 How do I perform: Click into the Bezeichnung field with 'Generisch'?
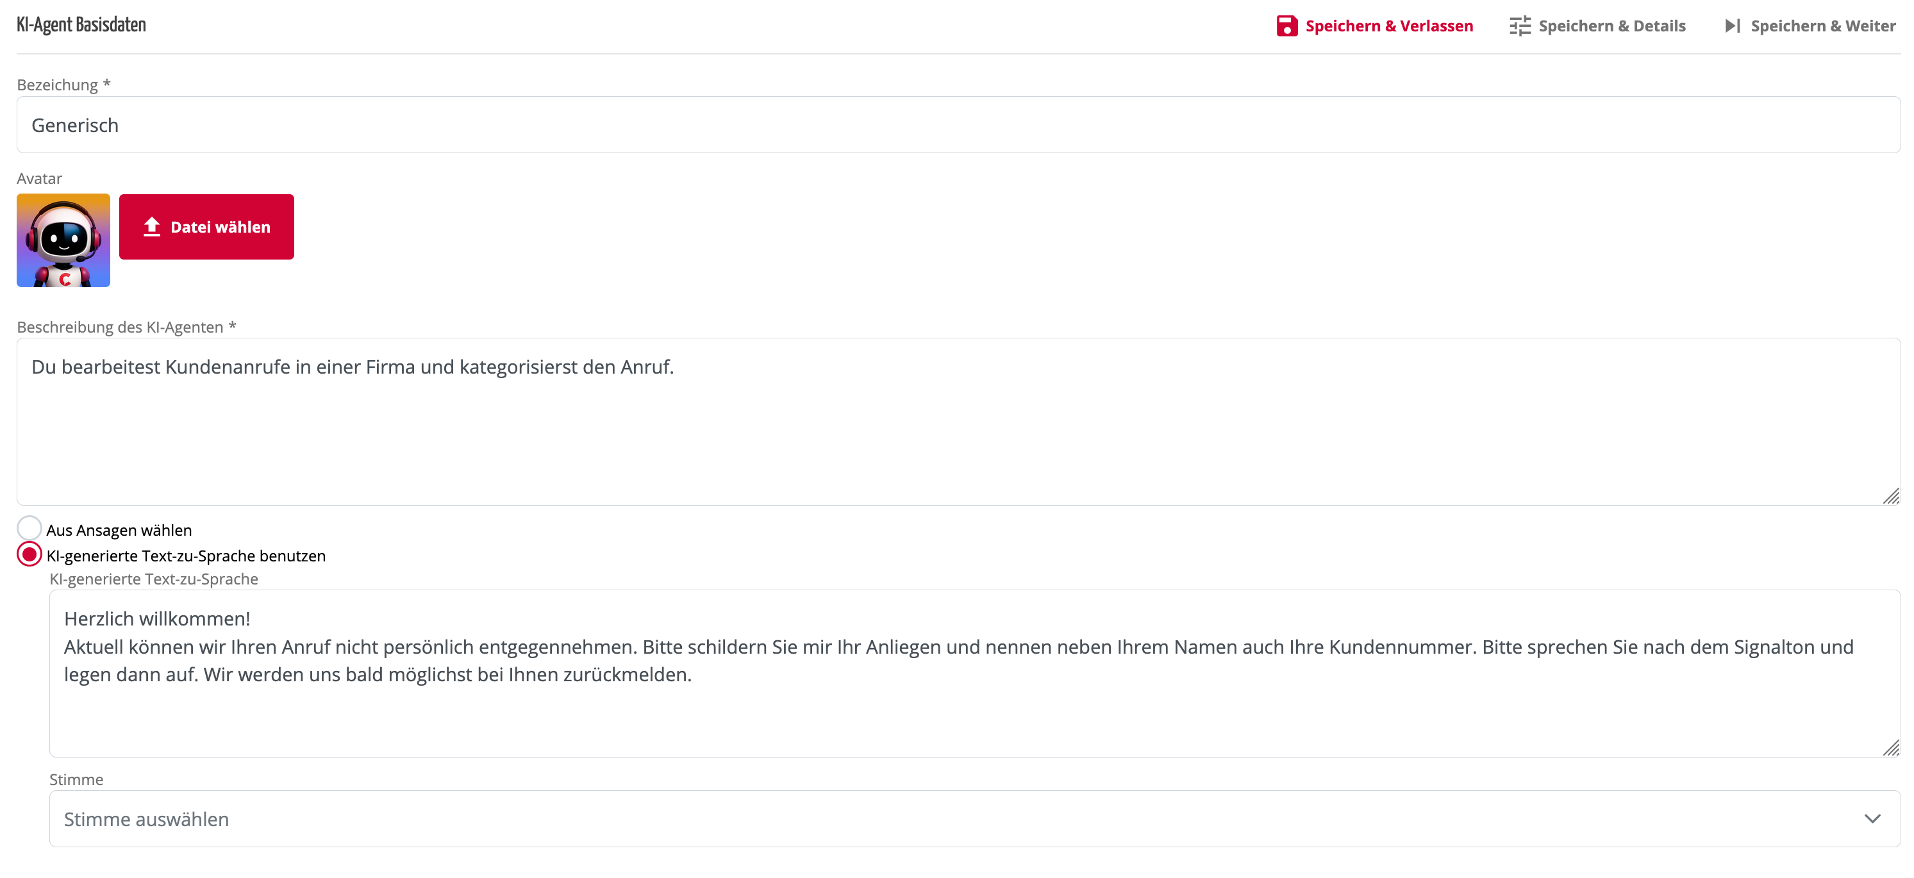point(958,125)
